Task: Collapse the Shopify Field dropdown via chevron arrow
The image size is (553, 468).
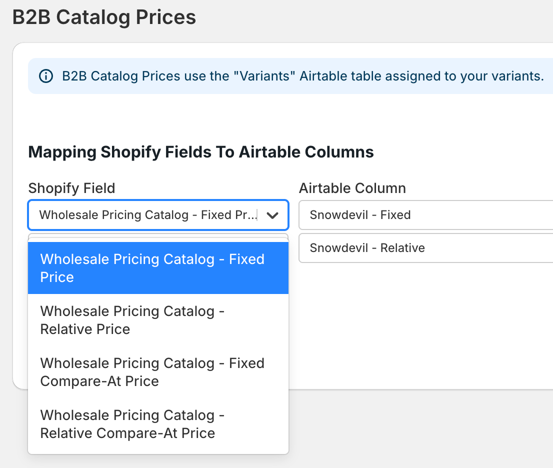Action: pyautogui.click(x=272, y=215)
